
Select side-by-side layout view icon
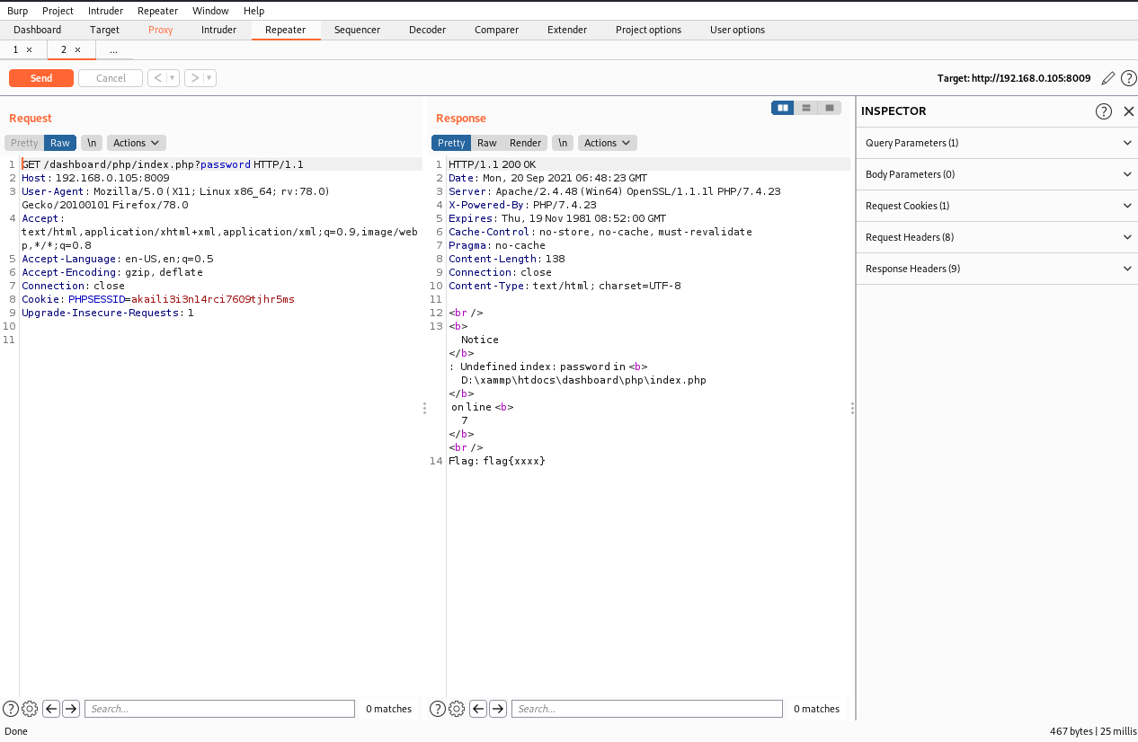[783, 108]
